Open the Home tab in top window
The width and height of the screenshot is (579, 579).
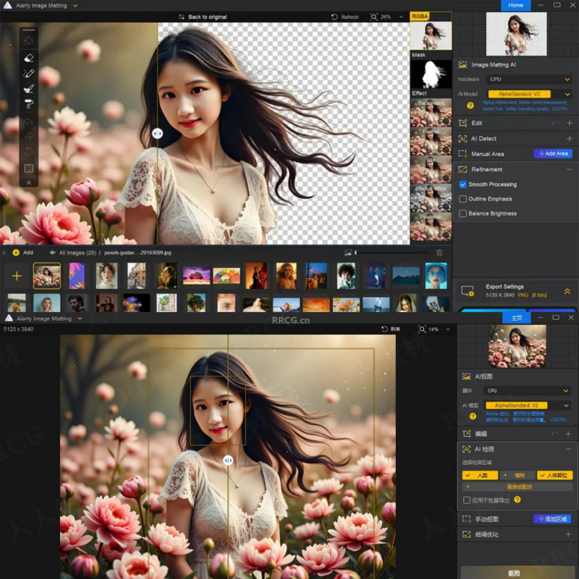(x=515, y=5)
